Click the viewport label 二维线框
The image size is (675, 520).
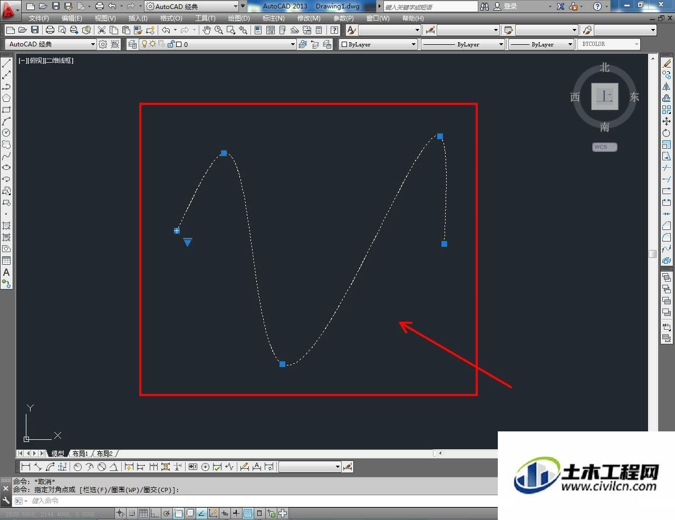click(x=59, y=61)
